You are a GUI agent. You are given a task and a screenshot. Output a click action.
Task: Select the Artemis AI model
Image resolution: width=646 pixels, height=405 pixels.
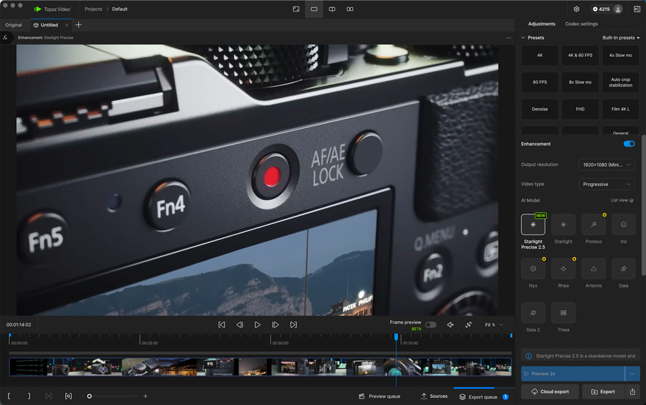[x=594, y=269]
